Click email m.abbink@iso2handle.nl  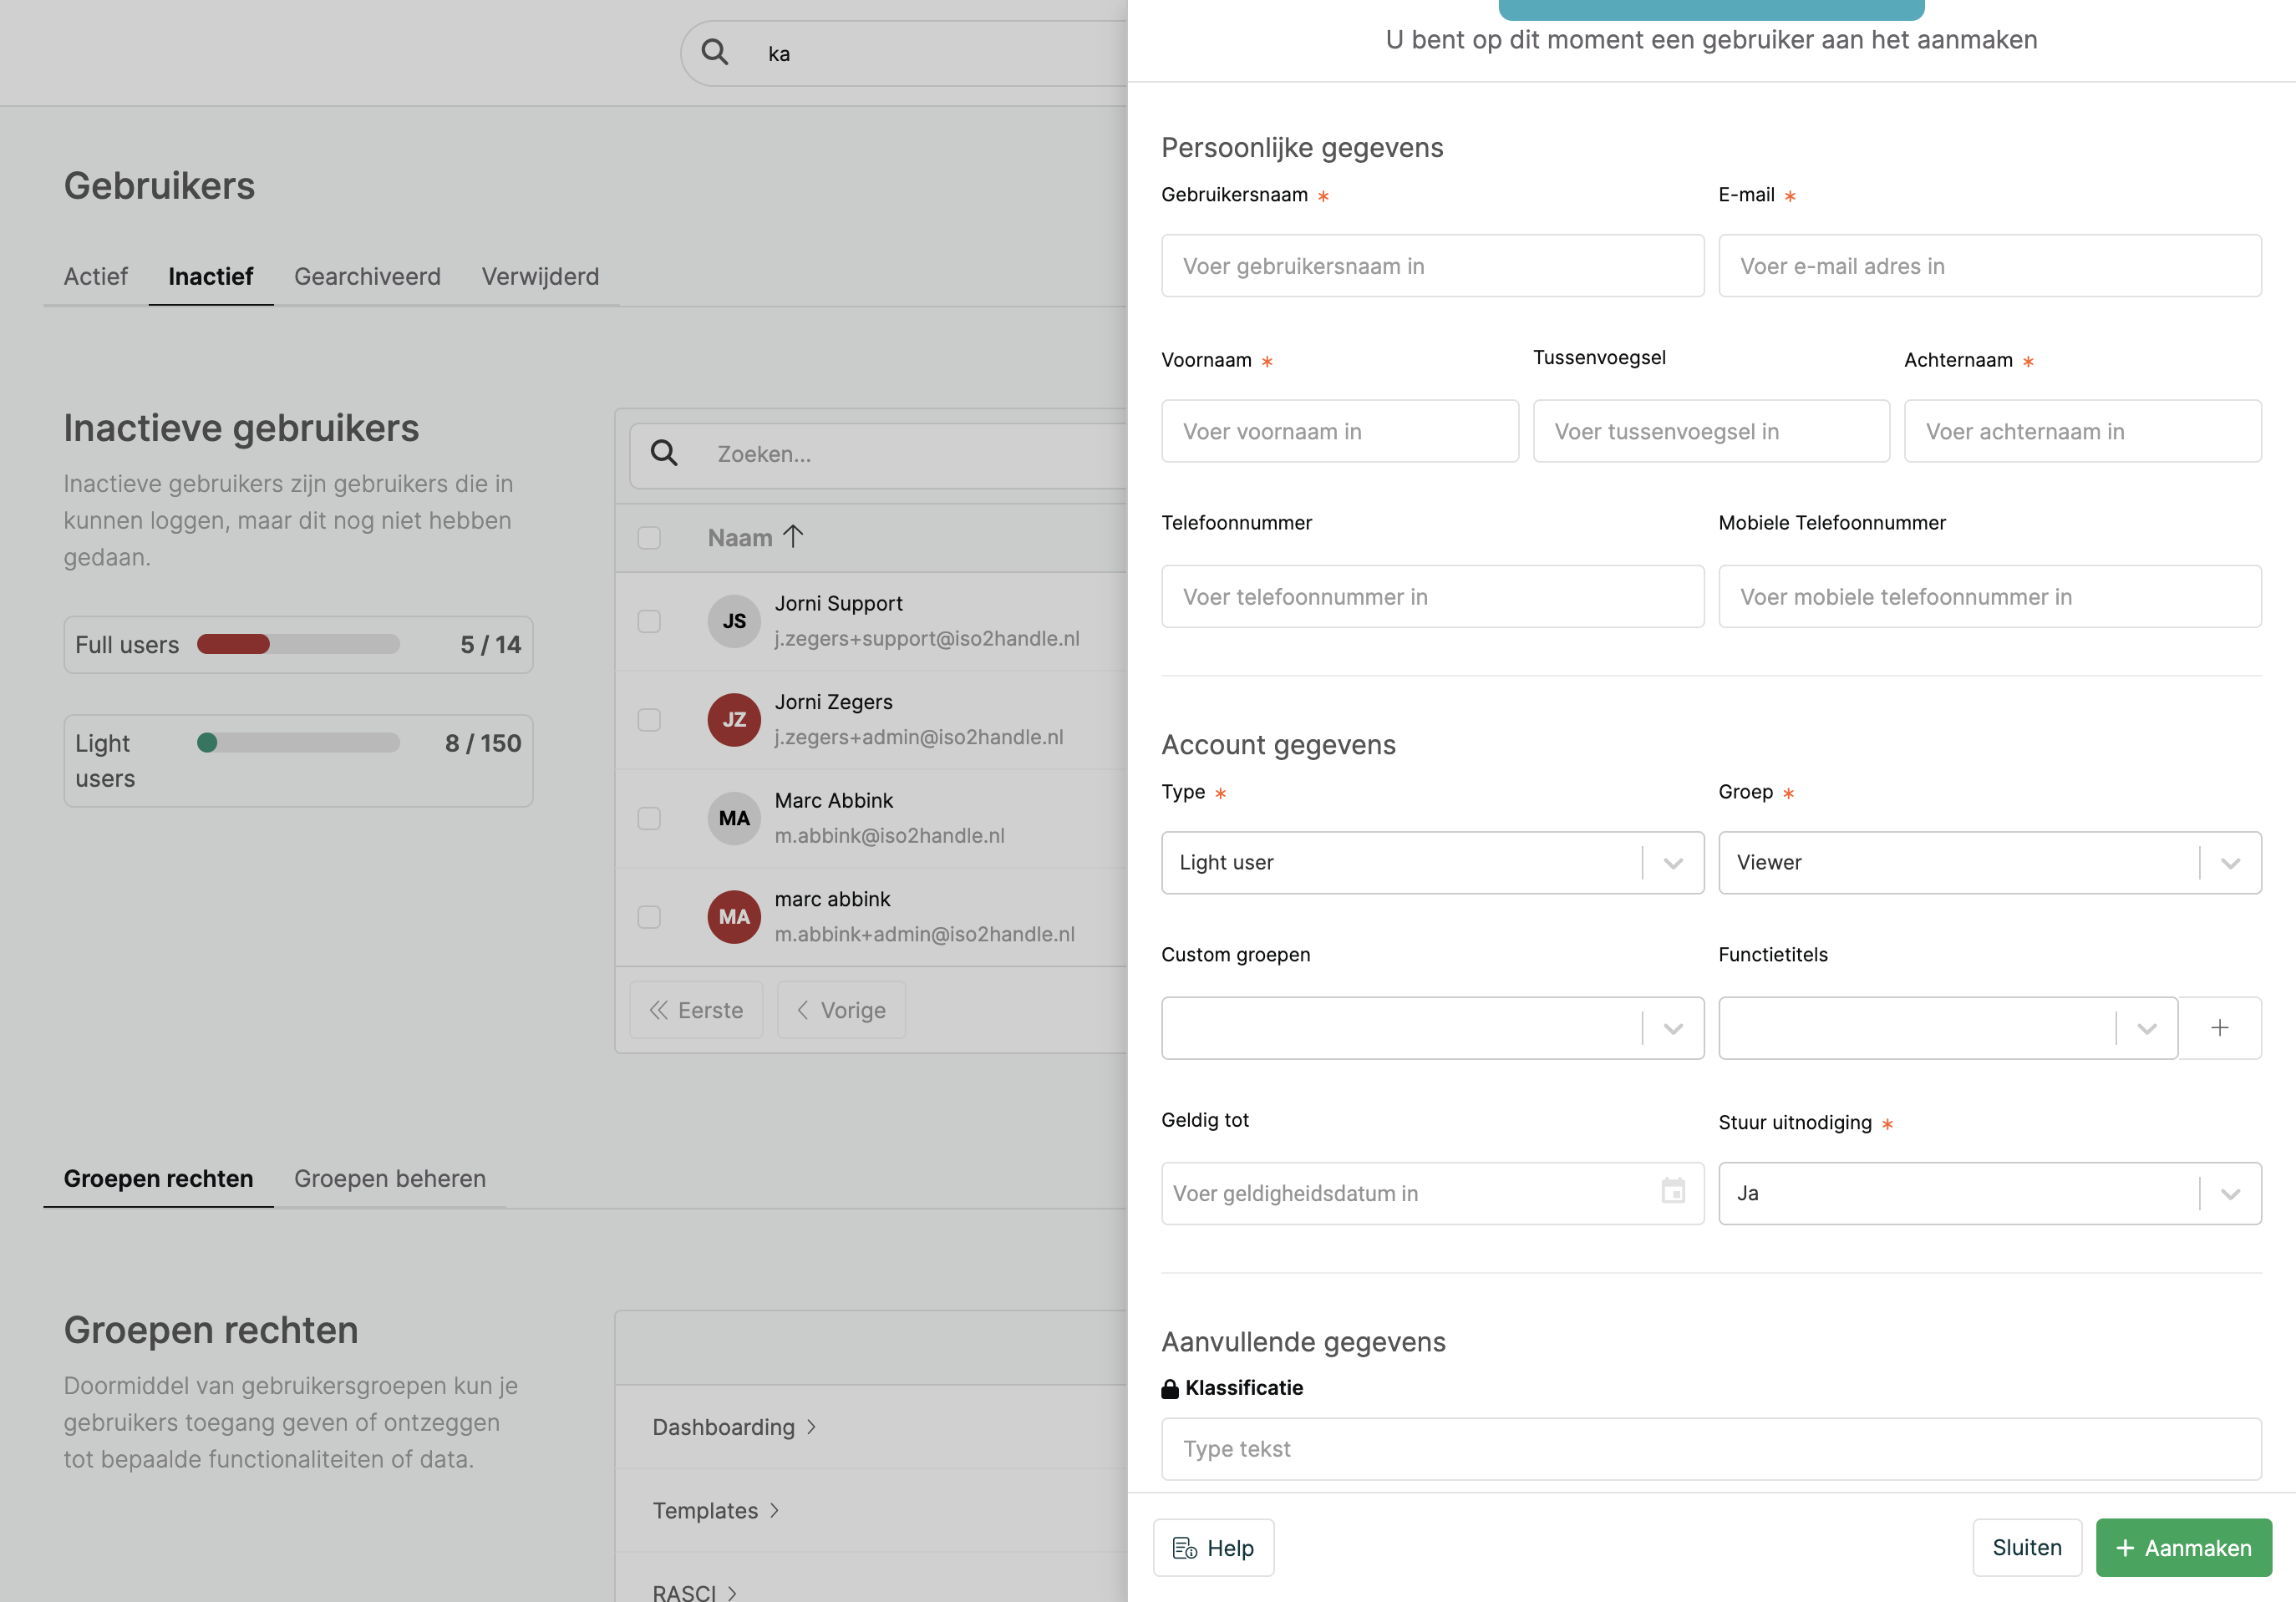(x=889, y=835)
